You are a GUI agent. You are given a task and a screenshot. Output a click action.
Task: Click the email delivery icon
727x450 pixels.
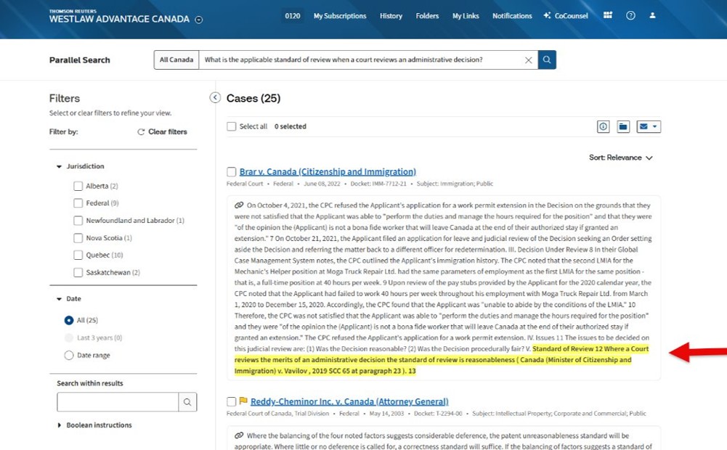[643, 126]
